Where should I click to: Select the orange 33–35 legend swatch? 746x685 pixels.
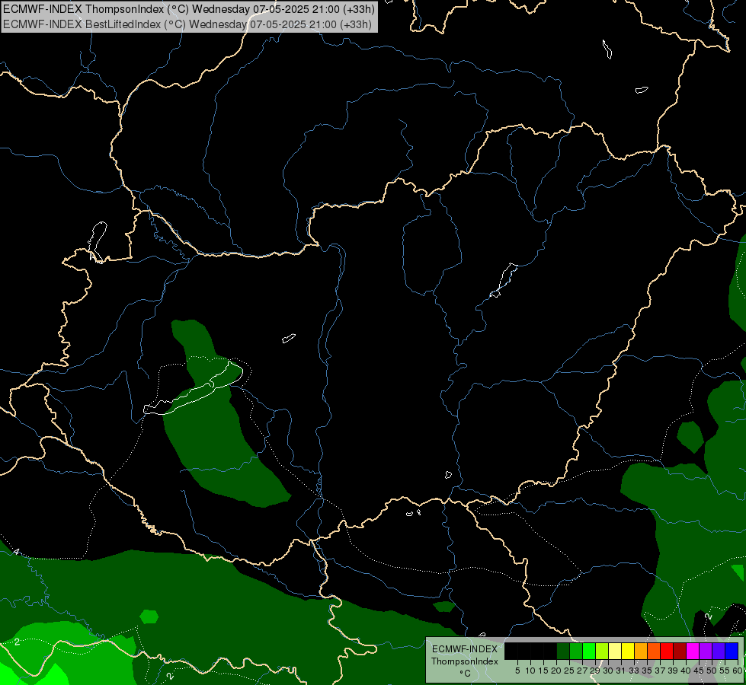click(x=641, y=651)
